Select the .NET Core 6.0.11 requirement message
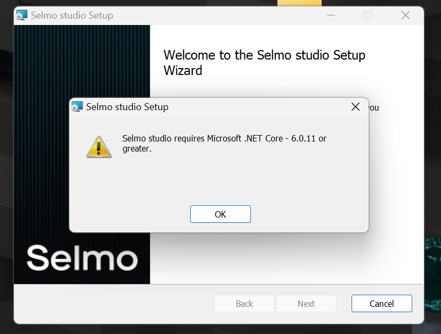The image size is (441, 334). pos(224,143)
